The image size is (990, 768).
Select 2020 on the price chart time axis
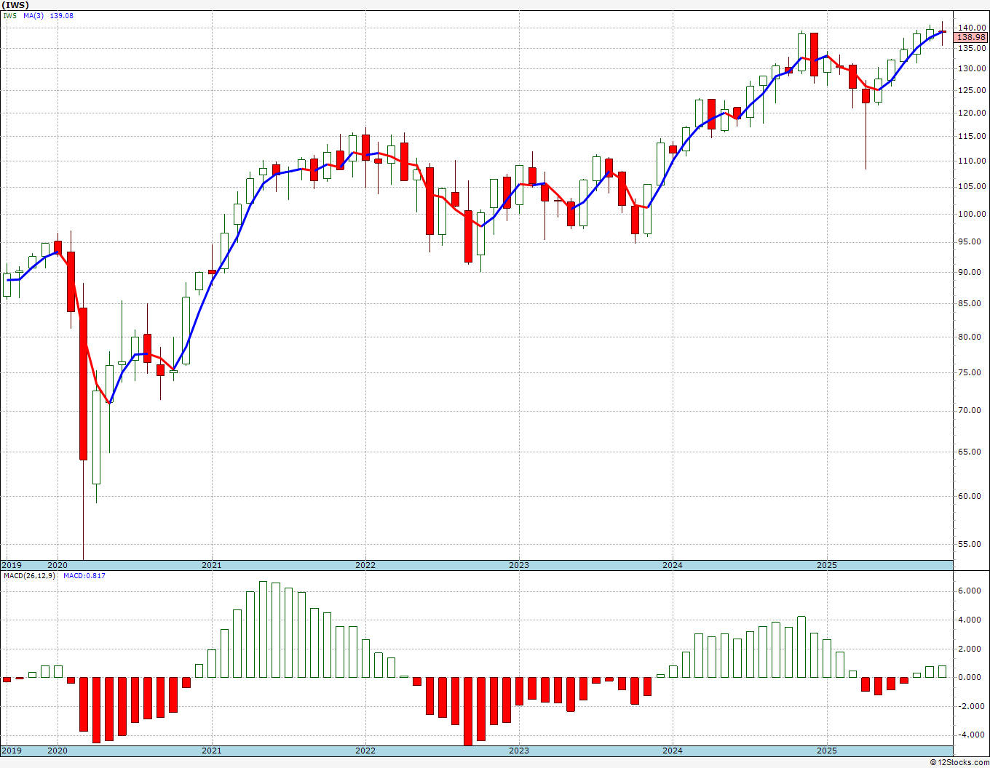(58, 565)
